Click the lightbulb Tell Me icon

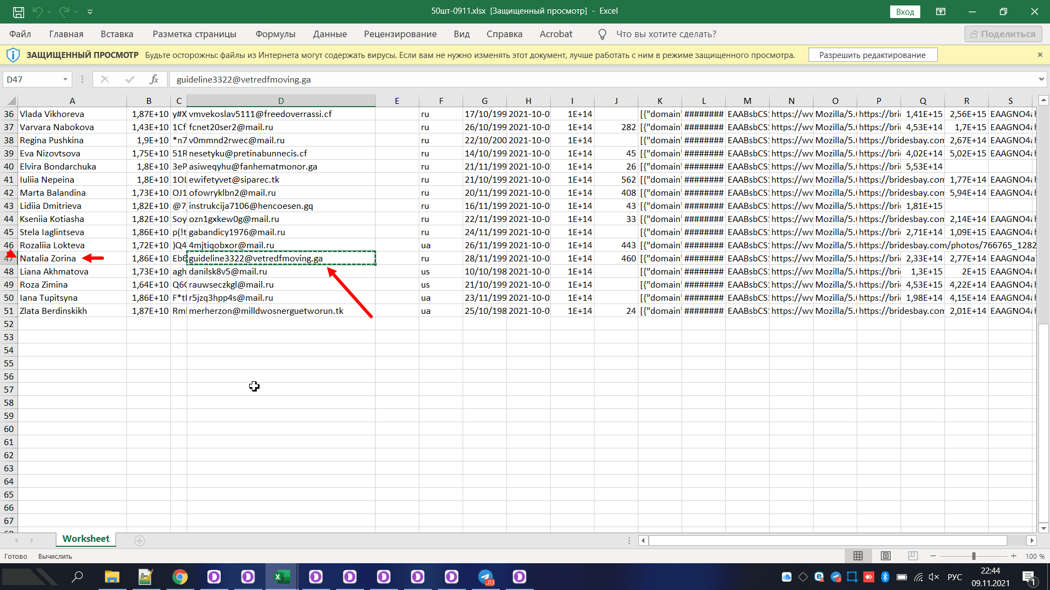pyautogui.click(x=602, y=34)
